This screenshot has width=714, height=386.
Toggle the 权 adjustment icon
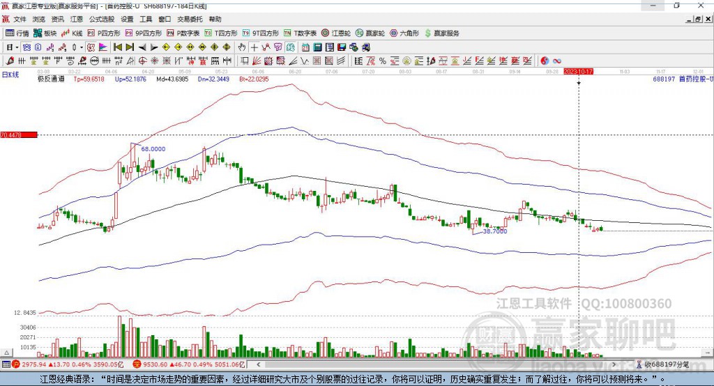tap(91, 47)
